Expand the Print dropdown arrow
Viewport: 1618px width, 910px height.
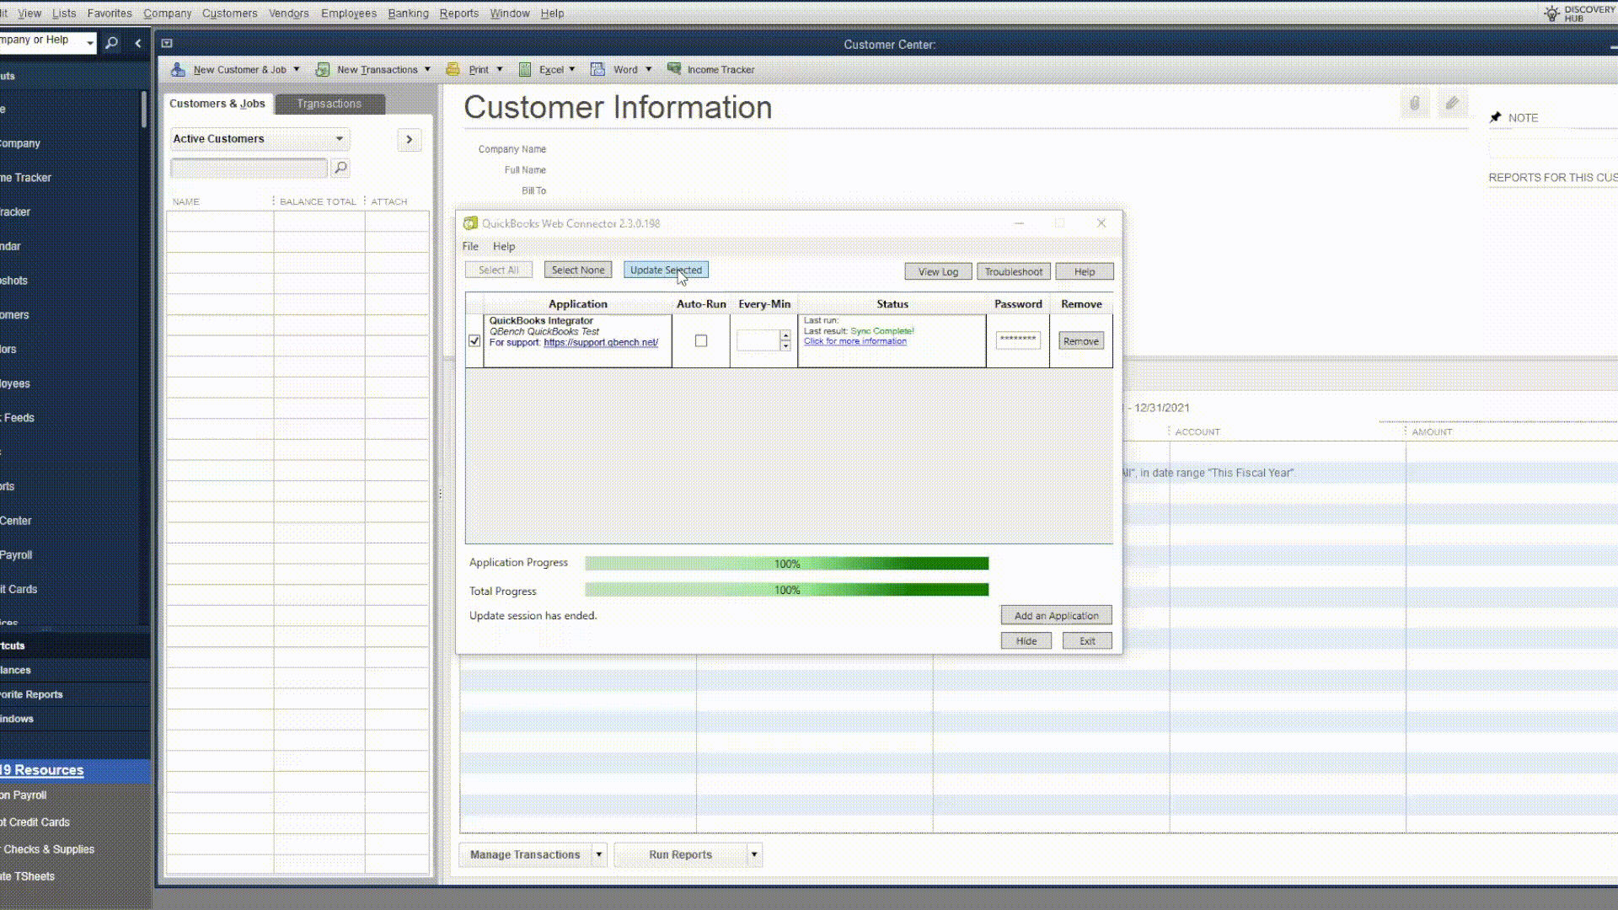(x=500, y=69)
